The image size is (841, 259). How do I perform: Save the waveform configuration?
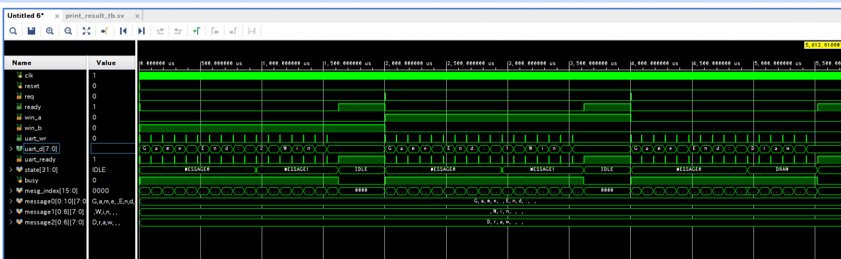pos(31,31)
